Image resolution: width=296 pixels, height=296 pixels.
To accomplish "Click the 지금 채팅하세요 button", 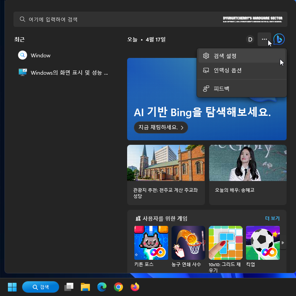I will pos(161,127).
